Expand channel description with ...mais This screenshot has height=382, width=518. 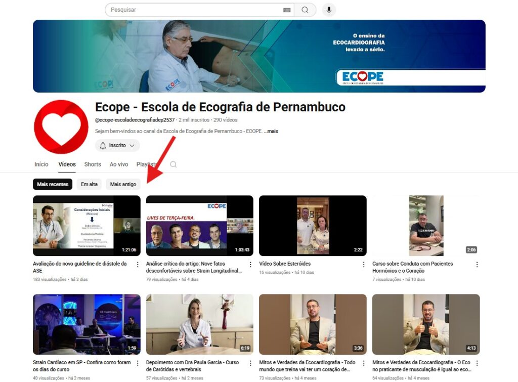coord(271,131)
